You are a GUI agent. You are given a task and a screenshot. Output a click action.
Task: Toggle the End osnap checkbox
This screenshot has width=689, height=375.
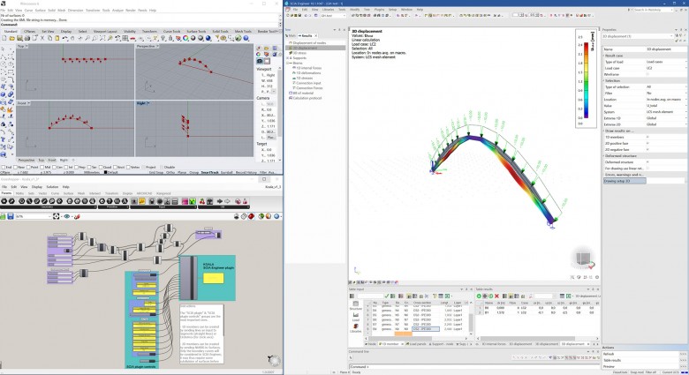tap(4, 166)
